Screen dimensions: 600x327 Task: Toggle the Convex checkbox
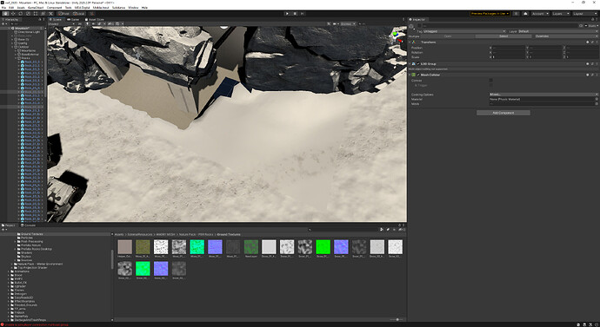pyautogui.click(x=491, y=81)
